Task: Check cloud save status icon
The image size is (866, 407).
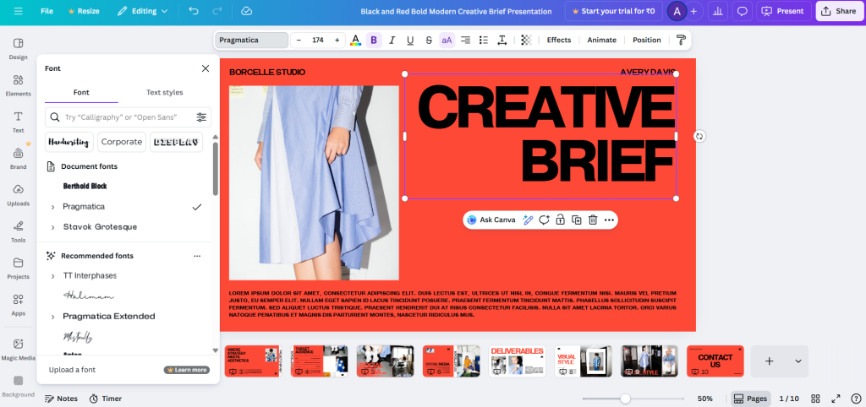Action: [x=247, y=11]
